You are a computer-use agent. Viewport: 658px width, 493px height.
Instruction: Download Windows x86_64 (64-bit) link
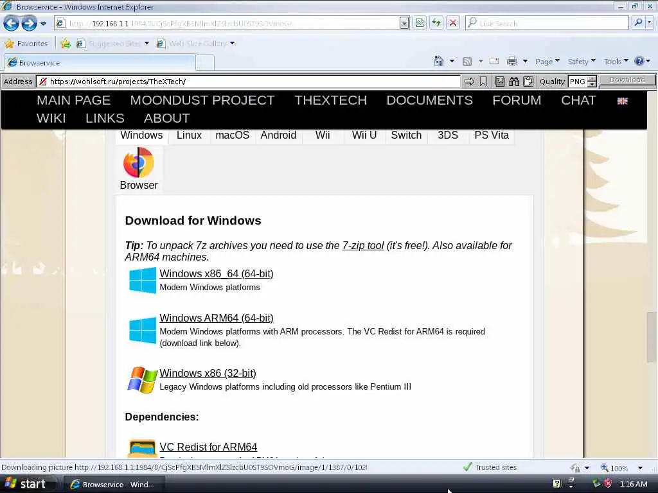coord(216,273)
